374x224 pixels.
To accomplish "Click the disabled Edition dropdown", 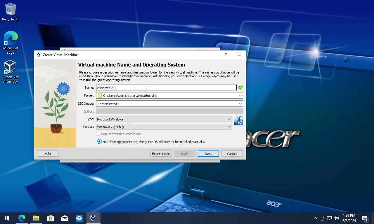I will click(x=169, y=111).
